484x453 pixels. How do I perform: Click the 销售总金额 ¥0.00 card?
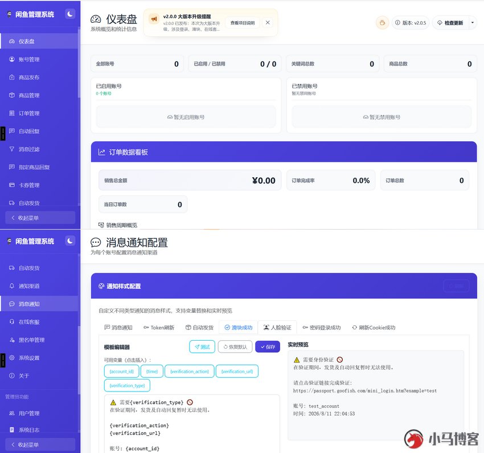(x=190, y=180)
